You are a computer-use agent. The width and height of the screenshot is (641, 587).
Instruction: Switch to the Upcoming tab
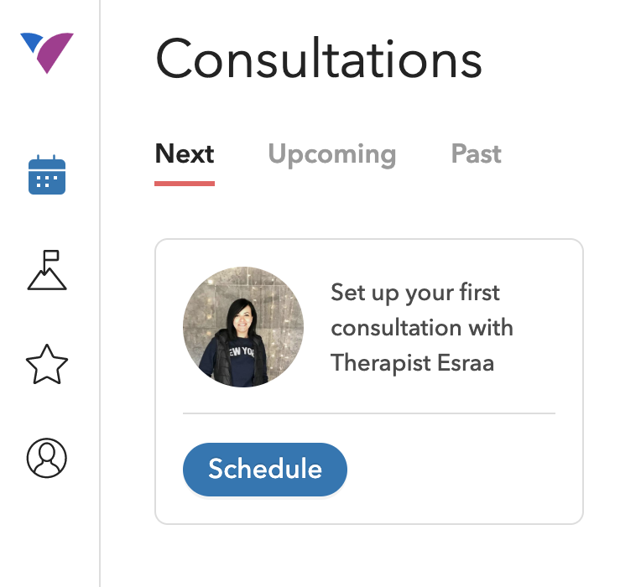point(332,155)
